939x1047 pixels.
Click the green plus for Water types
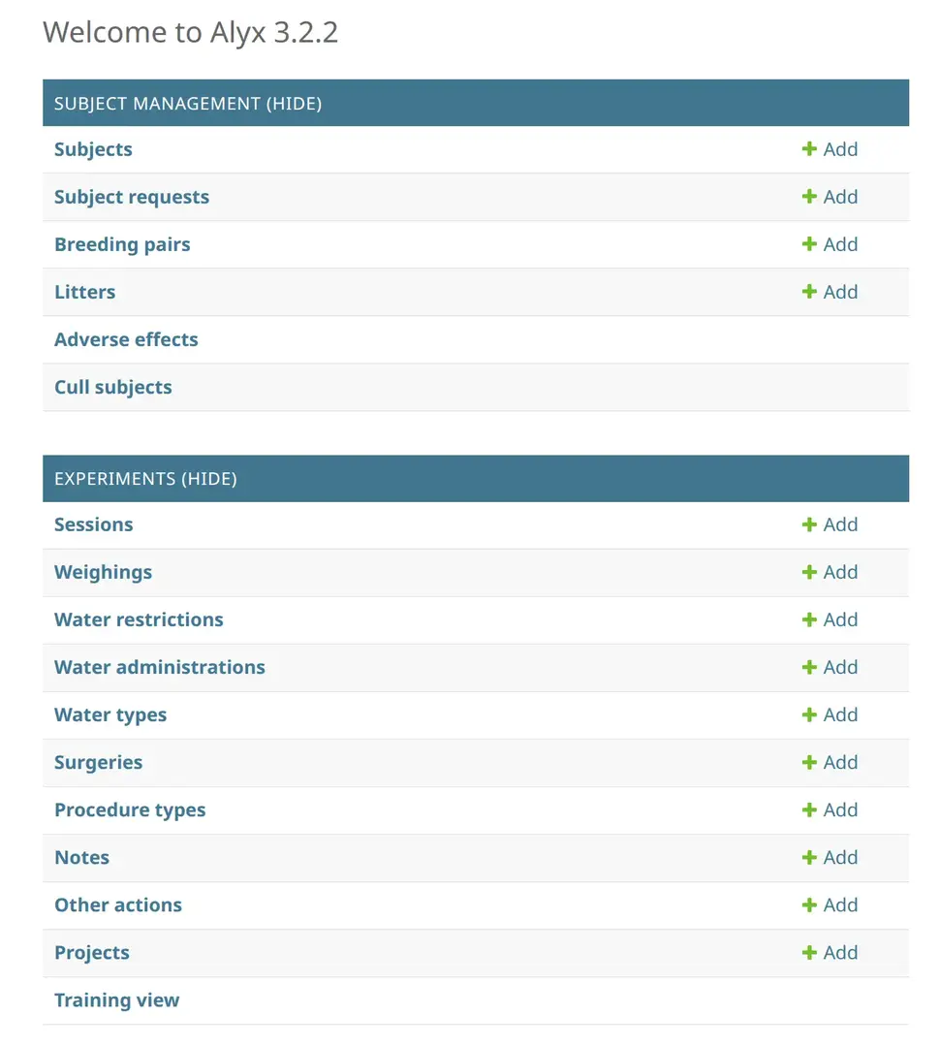click(x=808, y=714)
